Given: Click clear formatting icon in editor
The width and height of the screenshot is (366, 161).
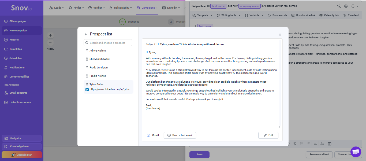Looking at the screenshot, I should [295, 144].
